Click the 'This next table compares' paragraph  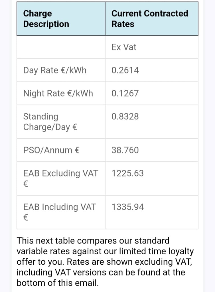[105, 262]
